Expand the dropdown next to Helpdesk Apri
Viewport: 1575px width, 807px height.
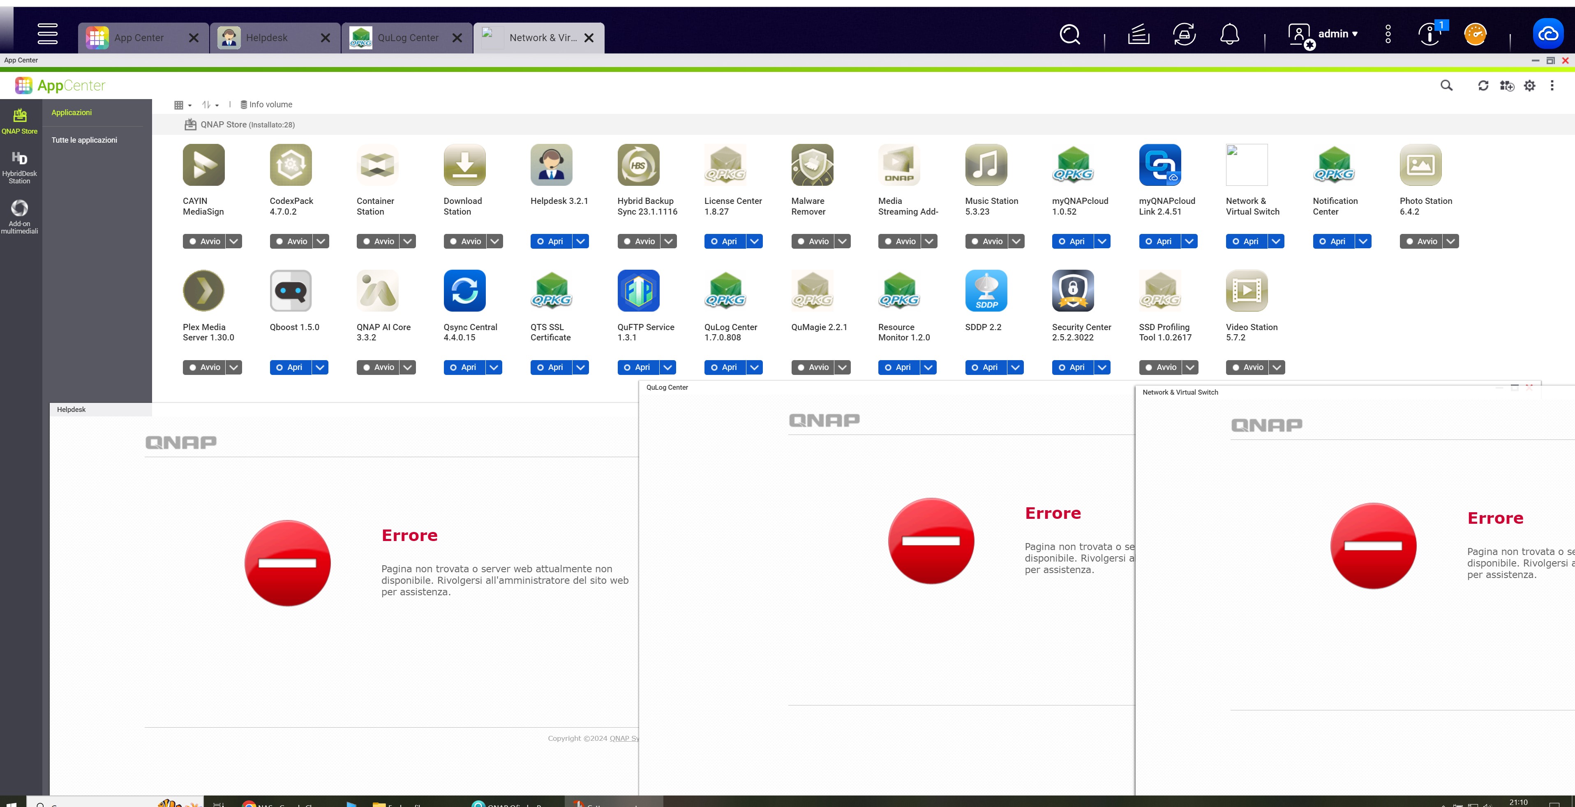pyautogui.click(x=580, y=241)
